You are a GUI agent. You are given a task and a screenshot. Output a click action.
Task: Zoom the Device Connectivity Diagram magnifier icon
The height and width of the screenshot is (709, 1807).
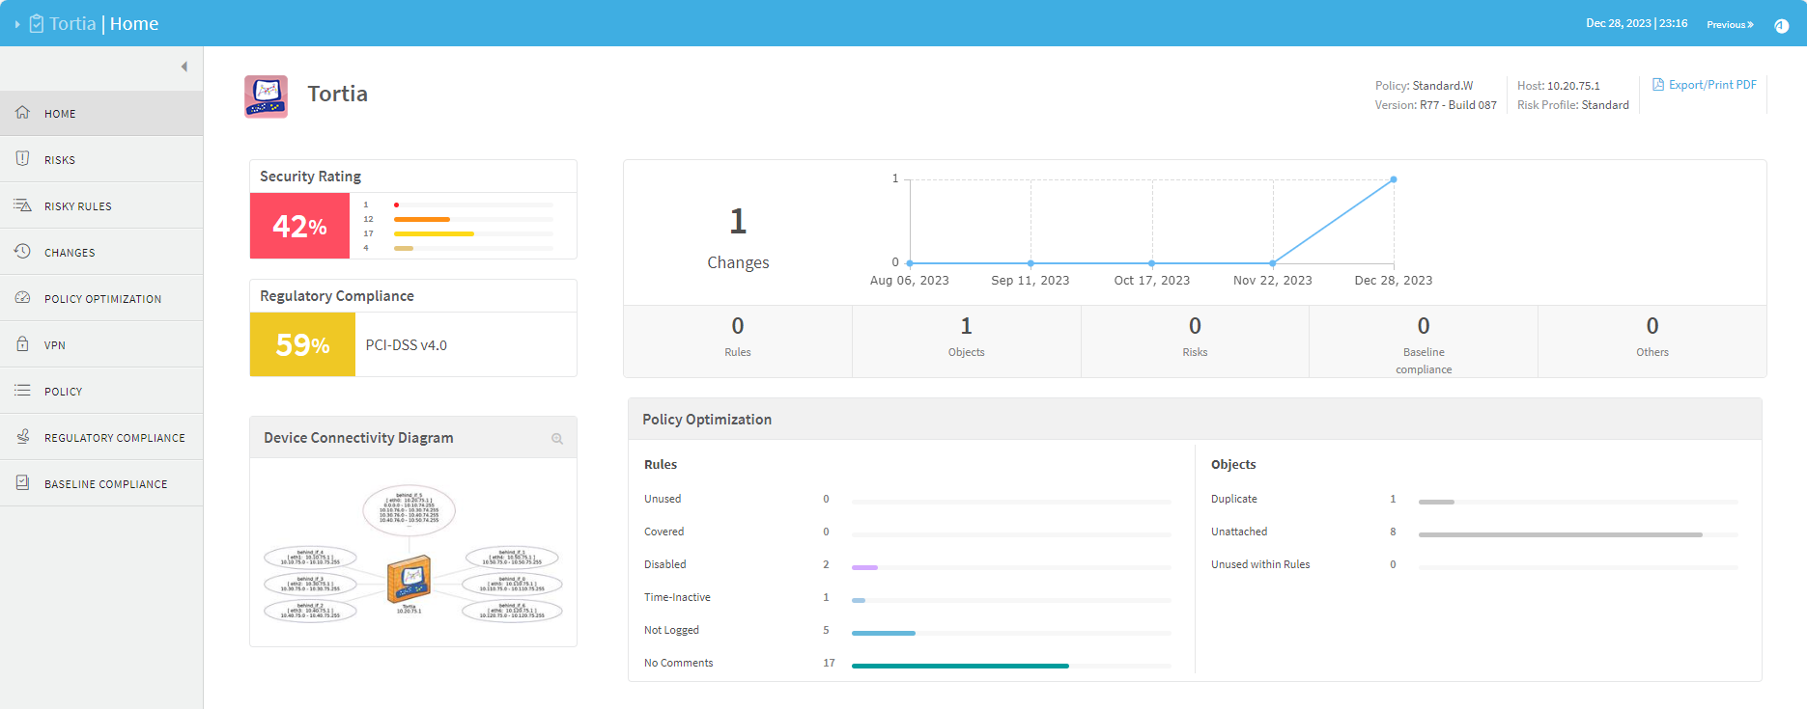[557, 439]
